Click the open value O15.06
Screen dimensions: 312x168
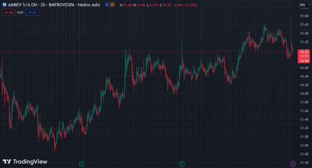coord(126,5)
